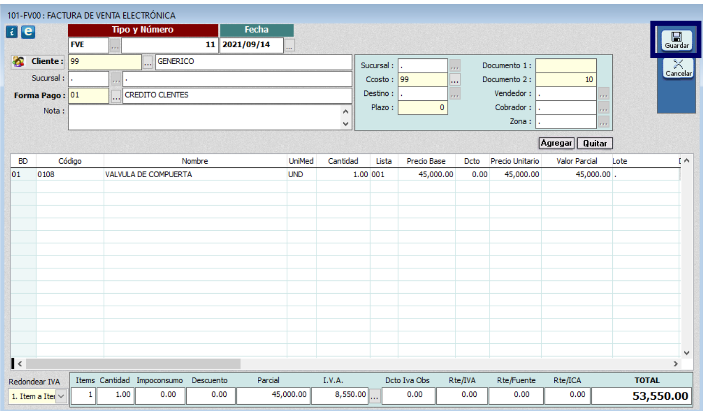Click the Rte/Fuente value field
Screen dimensions: 706x411
(x=516, y=395)
